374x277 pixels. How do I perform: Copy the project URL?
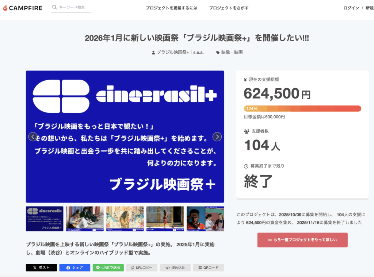pos(142,268)
